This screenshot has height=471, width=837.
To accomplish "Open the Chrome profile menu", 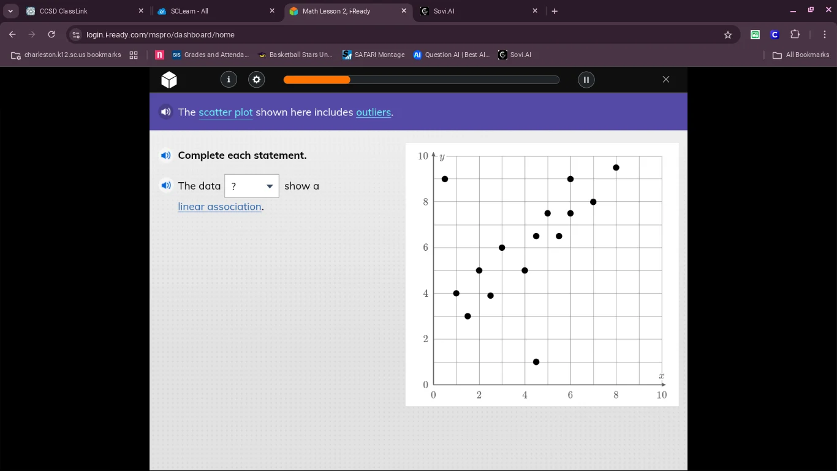I will 775,35.
